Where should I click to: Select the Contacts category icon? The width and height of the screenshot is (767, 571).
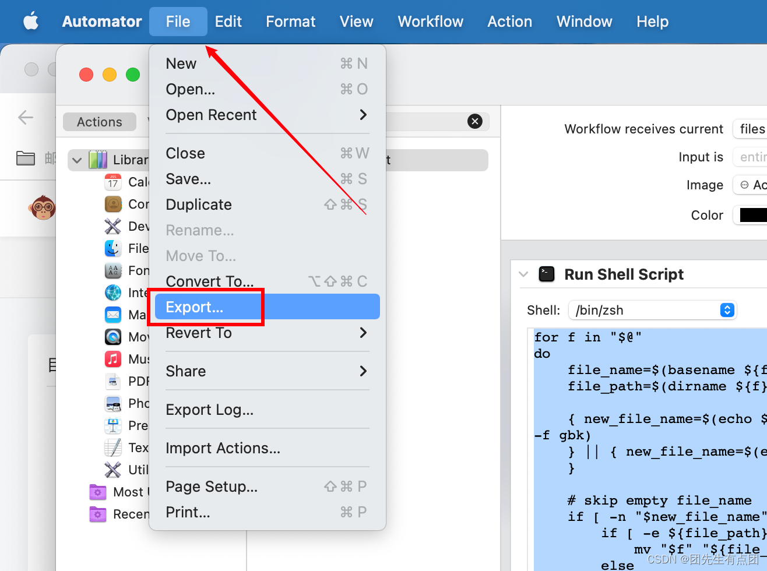click(x=113, y=204)
